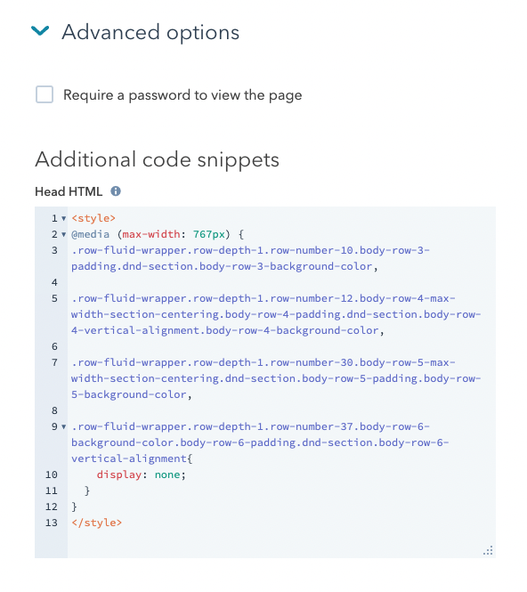
Task: Click the Advanced options heading
Action: pyautogui.click(x=150, y=32)
